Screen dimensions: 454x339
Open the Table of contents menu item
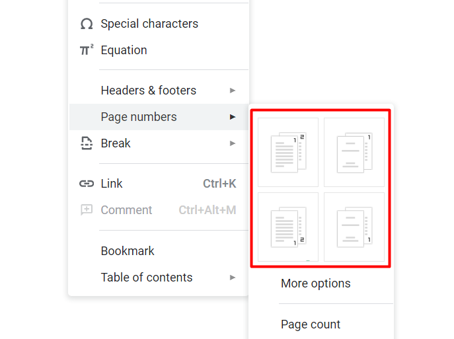click(x=147, y=278)
